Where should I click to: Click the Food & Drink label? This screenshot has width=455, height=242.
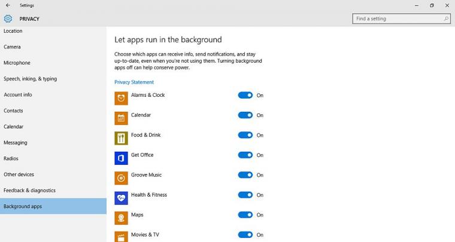pyautogui.click(x=145, y=135)
